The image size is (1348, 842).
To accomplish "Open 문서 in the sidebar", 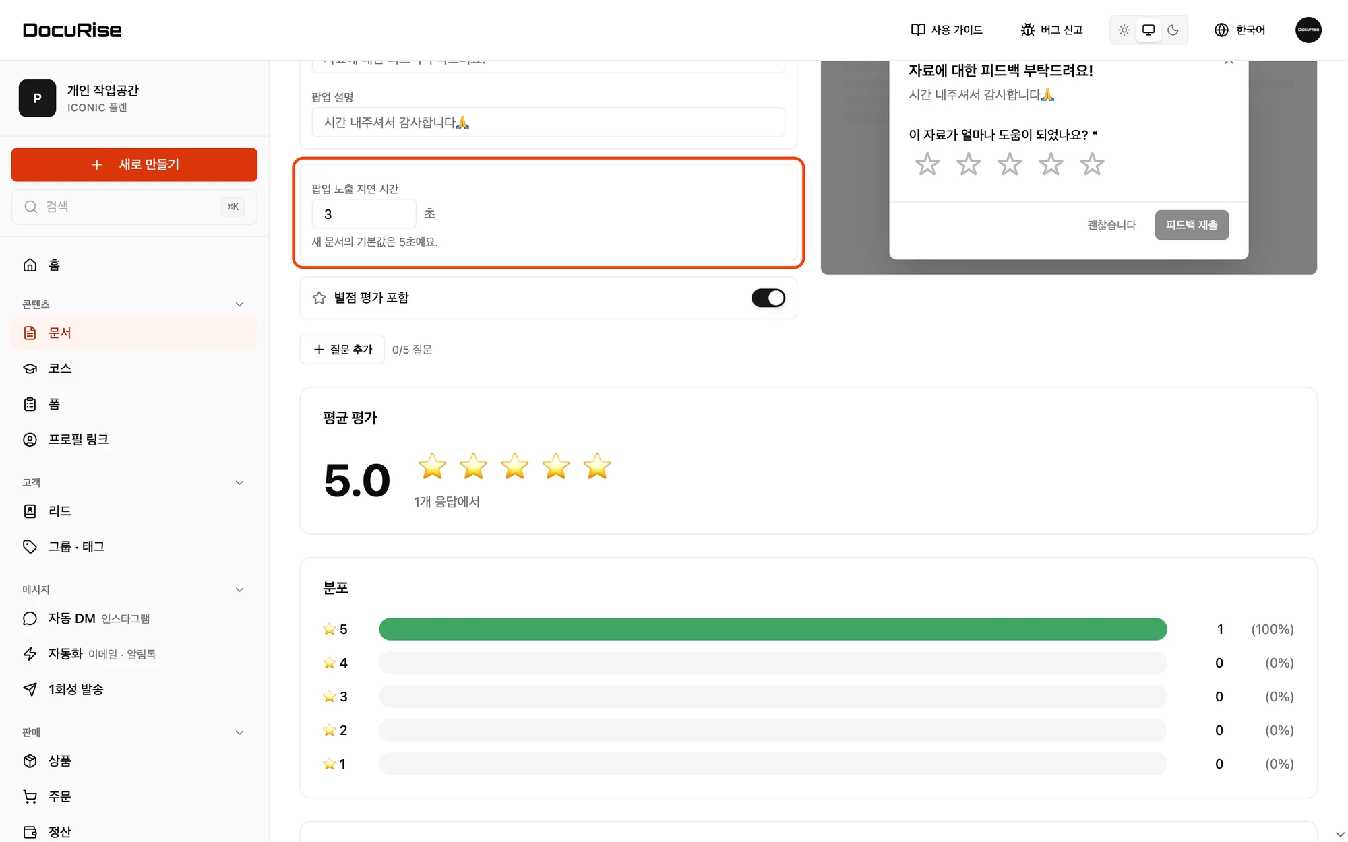I will pyautogui.click(x=134, y=333).
